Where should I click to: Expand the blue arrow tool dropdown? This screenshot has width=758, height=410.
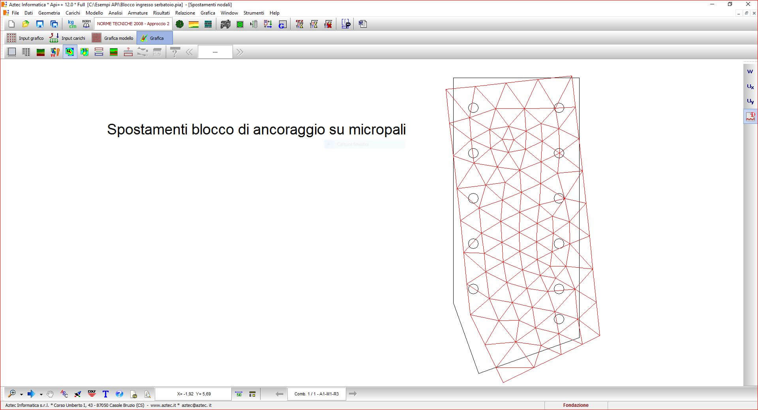tap(41, 394)
